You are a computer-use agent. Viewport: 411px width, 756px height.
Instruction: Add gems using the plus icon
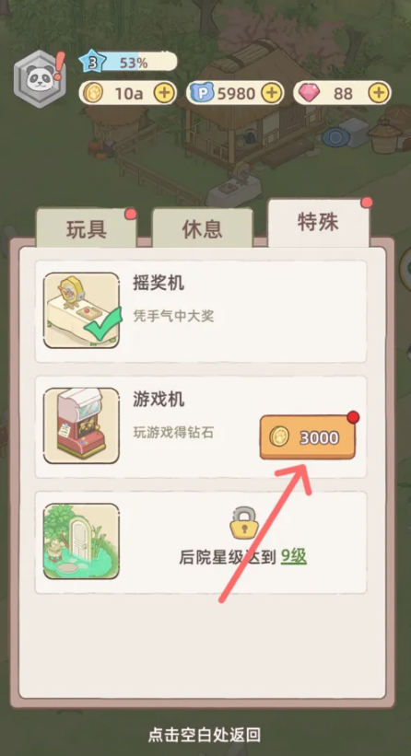(x=379, y=93)
